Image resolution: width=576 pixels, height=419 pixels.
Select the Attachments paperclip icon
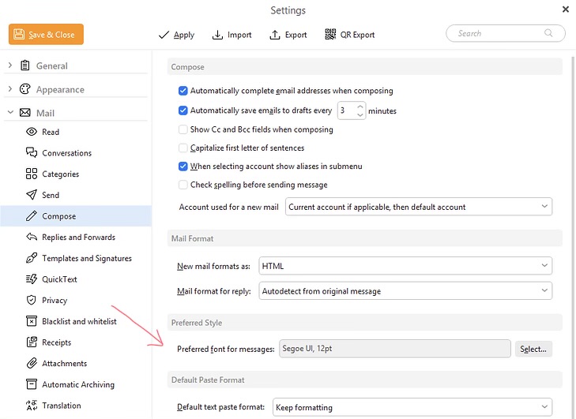pos(32,363)
